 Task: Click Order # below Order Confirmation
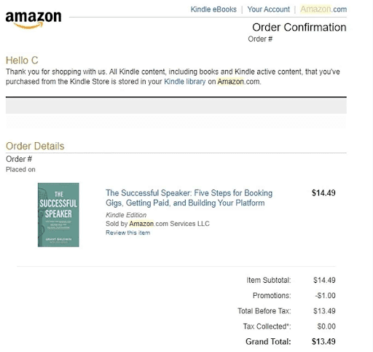260,39
